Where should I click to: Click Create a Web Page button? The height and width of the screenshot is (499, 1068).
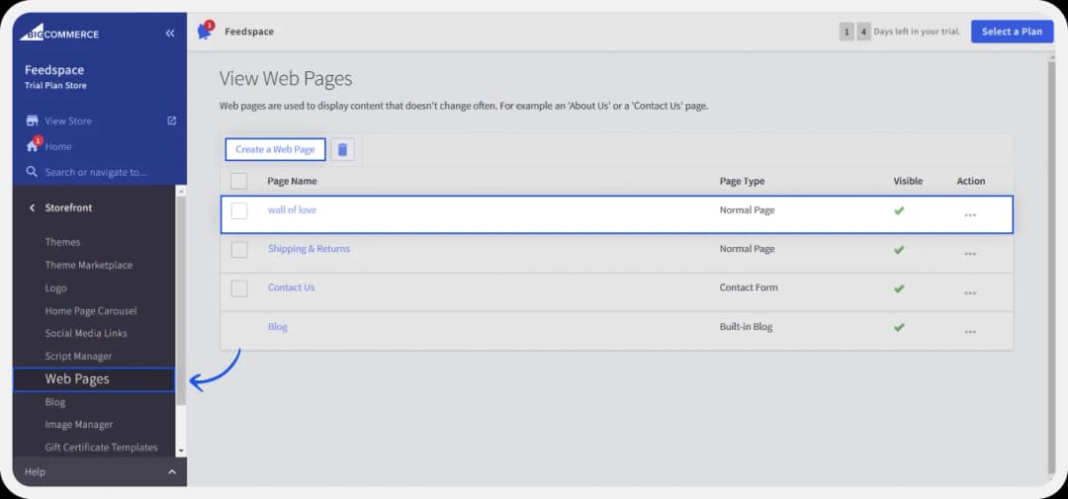coord(275,150)
